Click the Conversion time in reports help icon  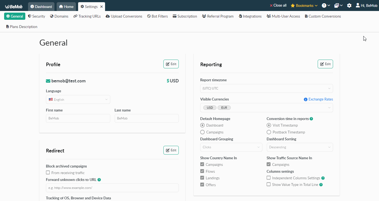pyautogui.click(x=311, y=119)
